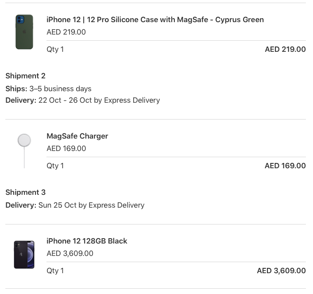The height and width of the screenshot is (294, 313).
Task: Click the MagSafe Charger product image
Action: [x=24, y=151]
